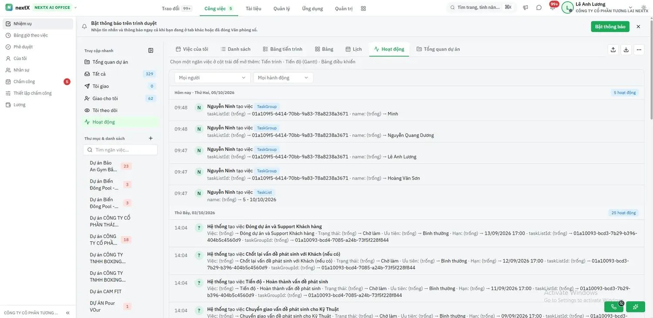Image resolution: width=653 pixels, height=318 pixels.
Task: Open the Quản lý top menu
Action: (x=282, y=8)
